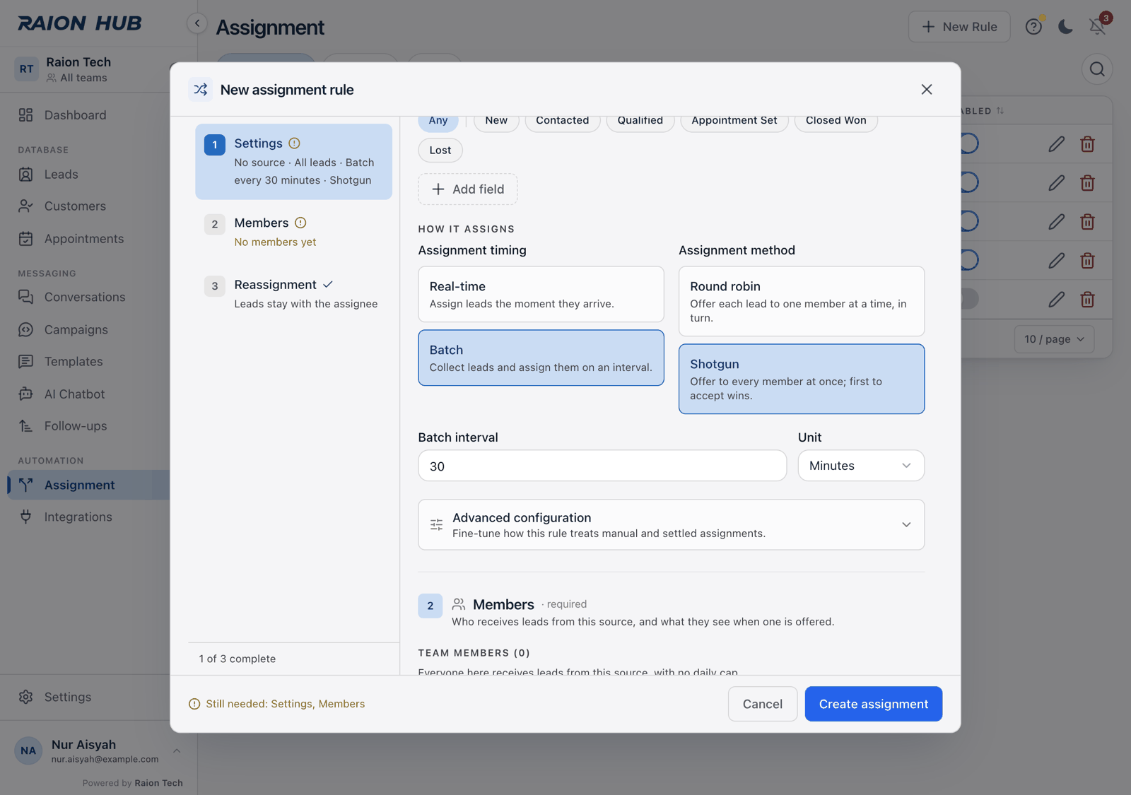Expand the Advanced configuration section
Image resolution: width=1131 pixels, height=795 pixels.
[672, 525]
